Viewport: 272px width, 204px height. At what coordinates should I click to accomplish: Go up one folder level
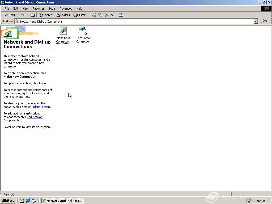[x=32, y=15]
